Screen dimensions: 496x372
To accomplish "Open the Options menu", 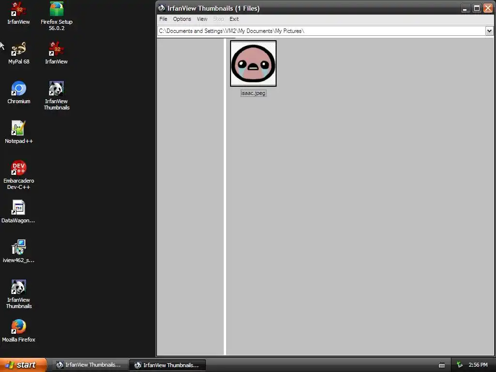I will (182, 19).
